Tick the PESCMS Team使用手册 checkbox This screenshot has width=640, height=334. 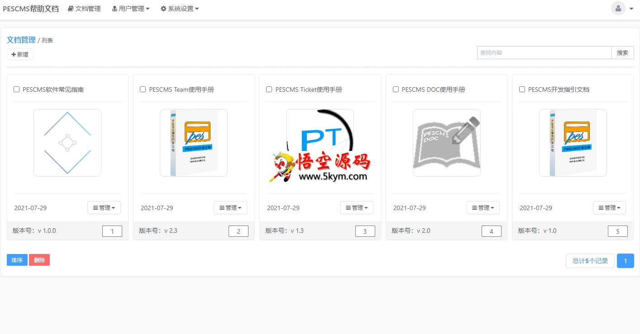click(143, 89)
